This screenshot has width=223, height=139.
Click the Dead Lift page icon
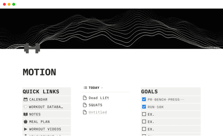click(85, 98)
